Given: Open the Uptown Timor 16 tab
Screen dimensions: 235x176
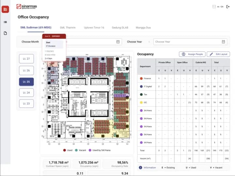Looking at the screenshot, I should (x=94, y=27).
